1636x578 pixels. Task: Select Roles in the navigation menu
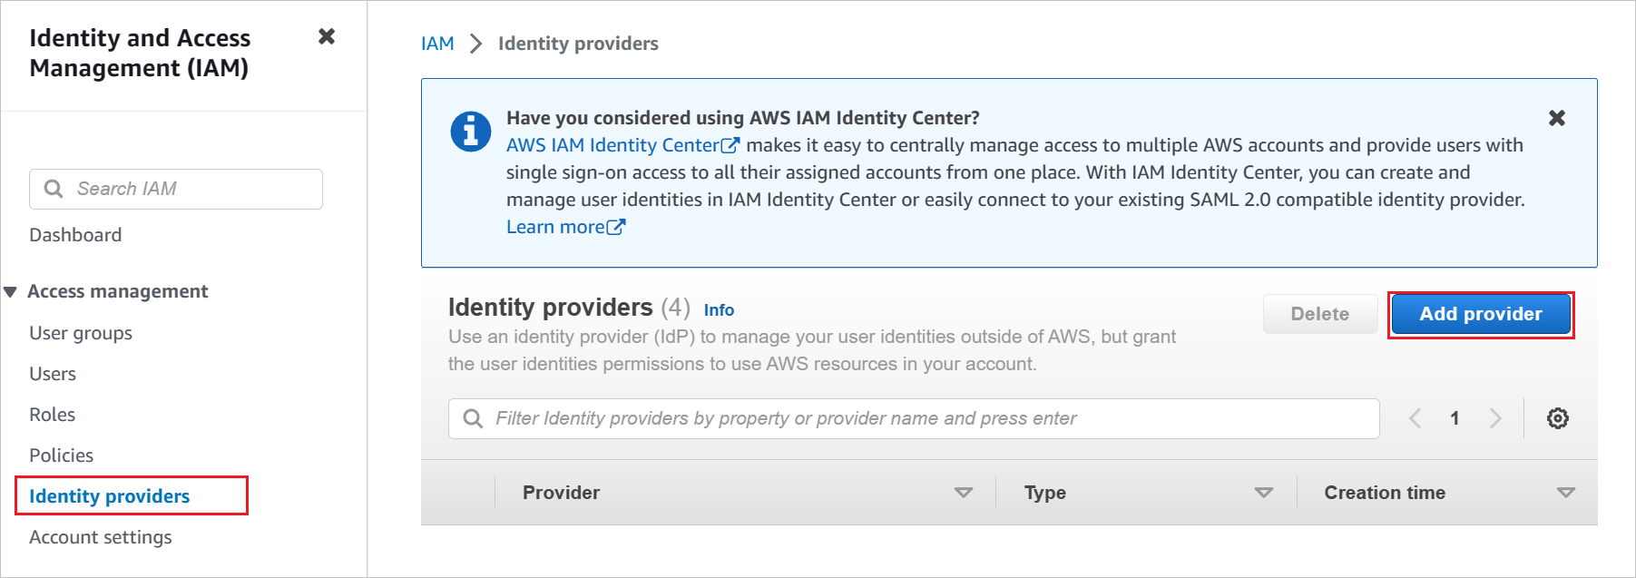[x=53, y=415]
